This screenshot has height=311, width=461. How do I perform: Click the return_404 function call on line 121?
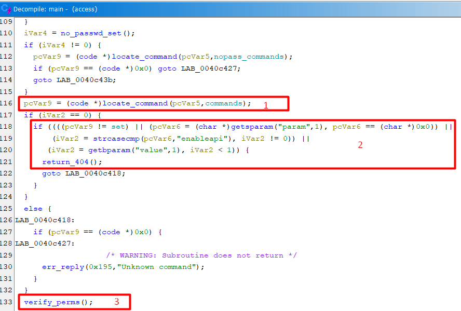click(65, 162)
